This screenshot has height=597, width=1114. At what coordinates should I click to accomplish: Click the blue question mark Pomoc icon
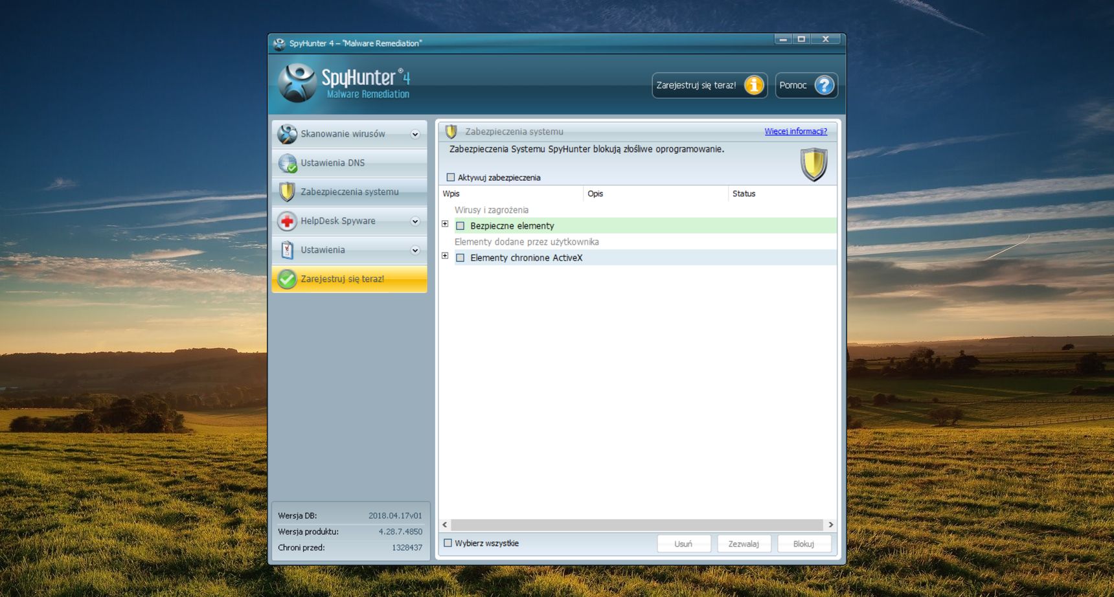click(824, 85)
